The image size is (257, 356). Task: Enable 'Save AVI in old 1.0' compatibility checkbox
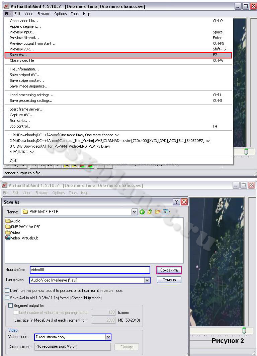pos(7,298)
